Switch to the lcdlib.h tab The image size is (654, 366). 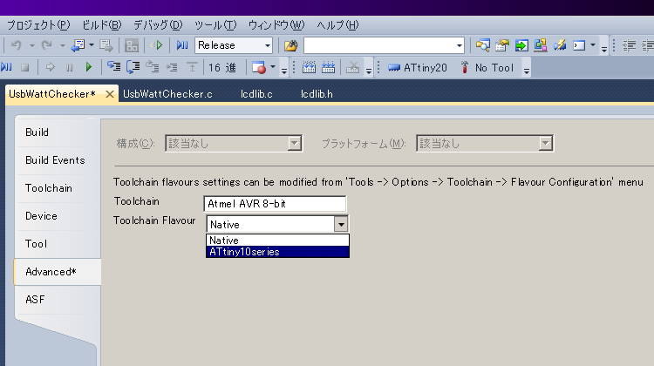(x=317, y=94)
